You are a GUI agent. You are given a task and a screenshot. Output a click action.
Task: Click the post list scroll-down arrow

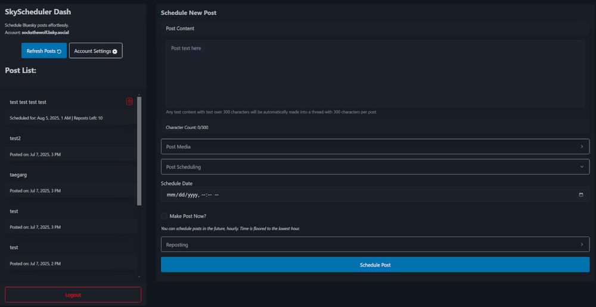click(139, 277)
